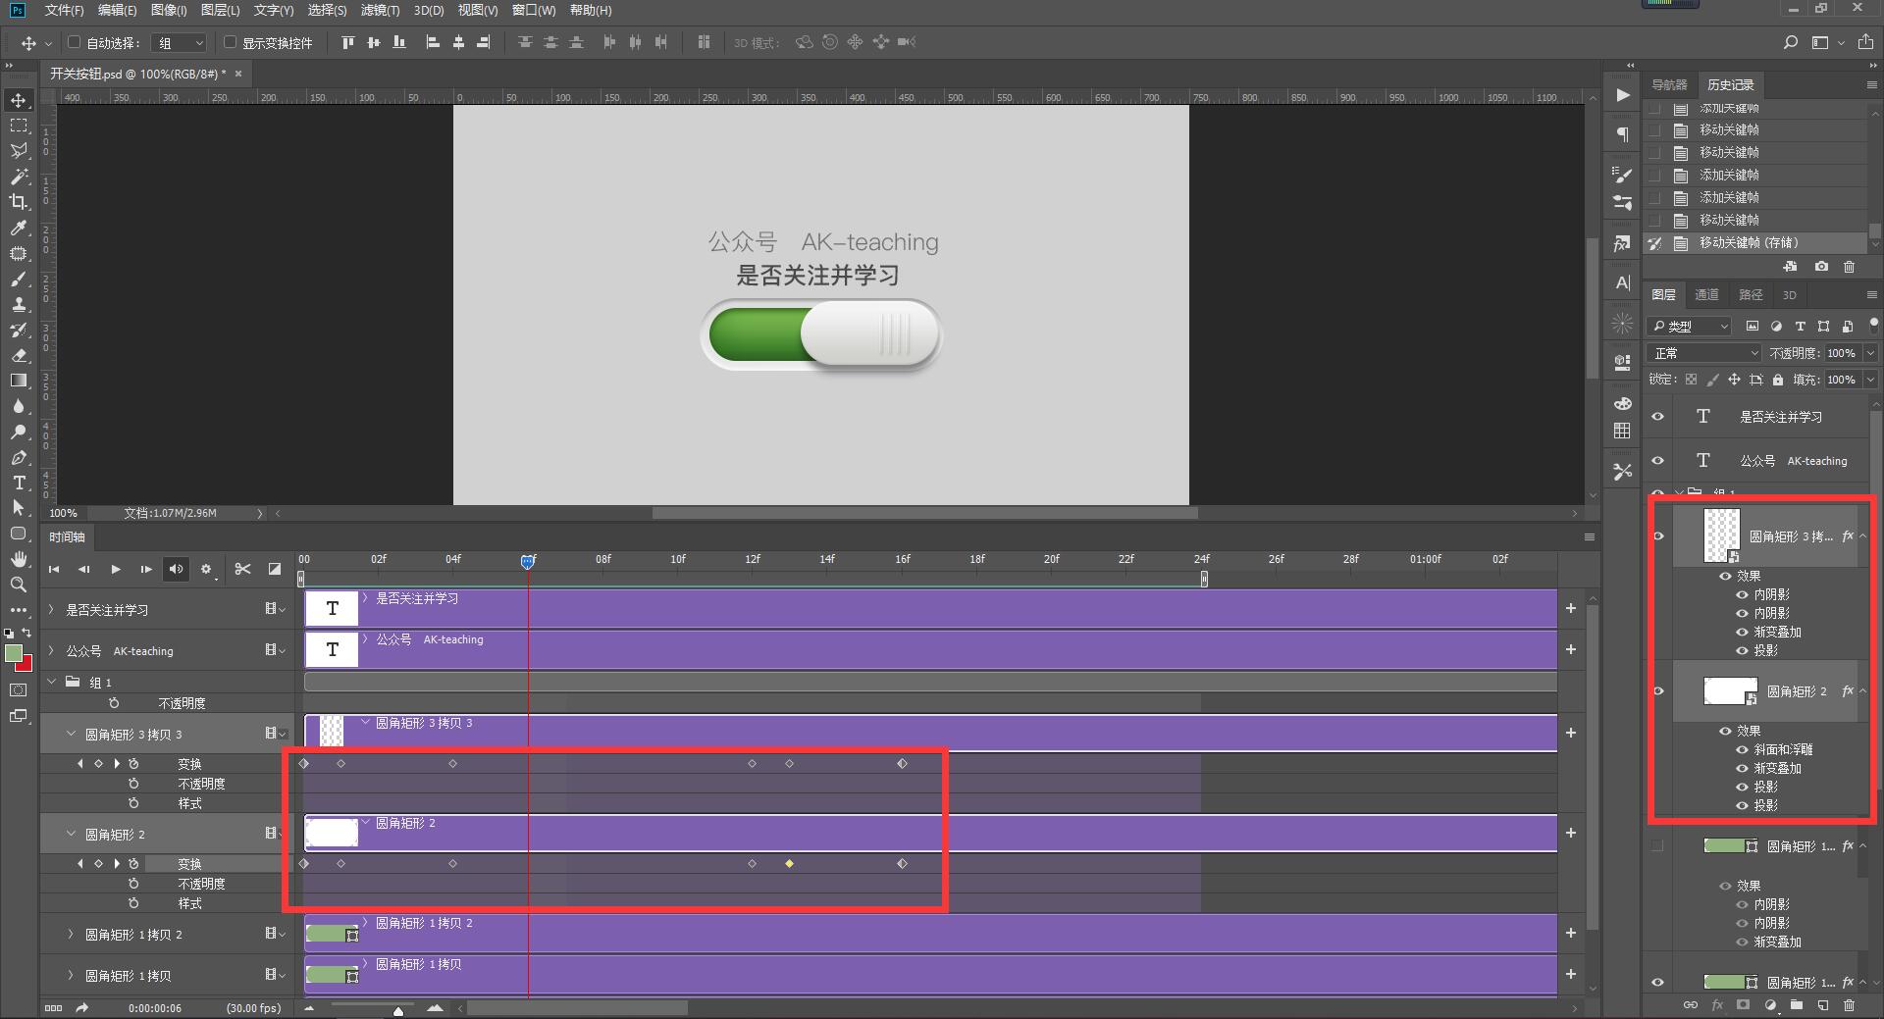Open the blend mode 正常 dropdown
The height and width of the screenshot is (1019, 1884).
click(x=1705, y=353)
